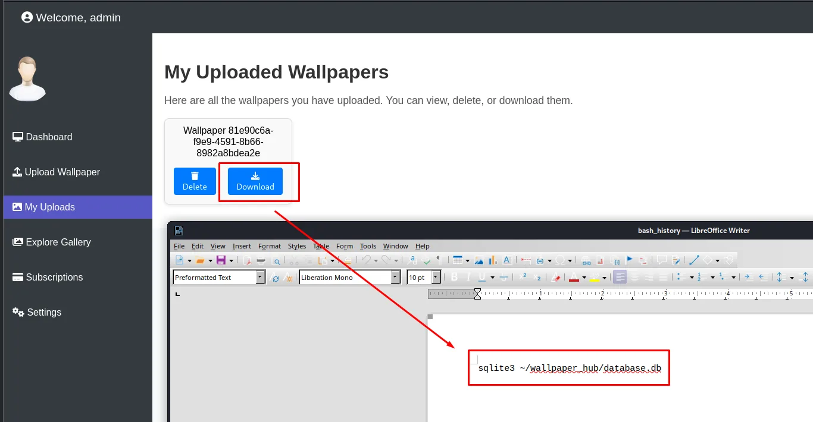The height and width of the screenshot is (422, 813).
Task: Click the Print icon in Writer toolbar
Action: [261, 260]
